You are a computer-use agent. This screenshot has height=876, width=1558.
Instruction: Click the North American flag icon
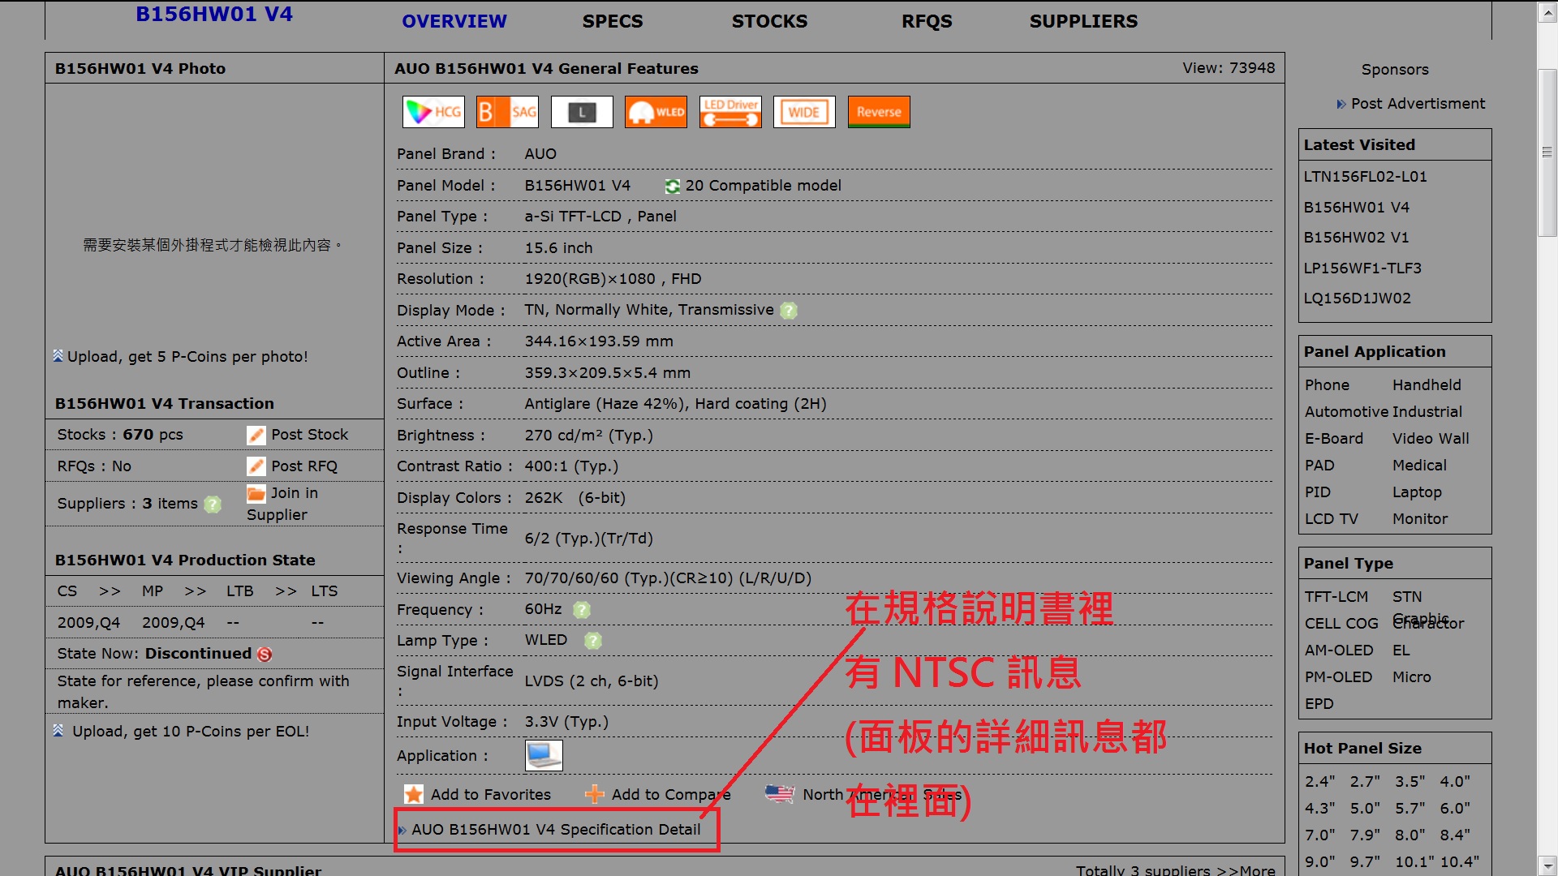[780, 794]
